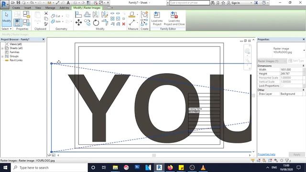Select Mirror - Pick Axis tool
The image size is (306, 172).
click(96, 14)
